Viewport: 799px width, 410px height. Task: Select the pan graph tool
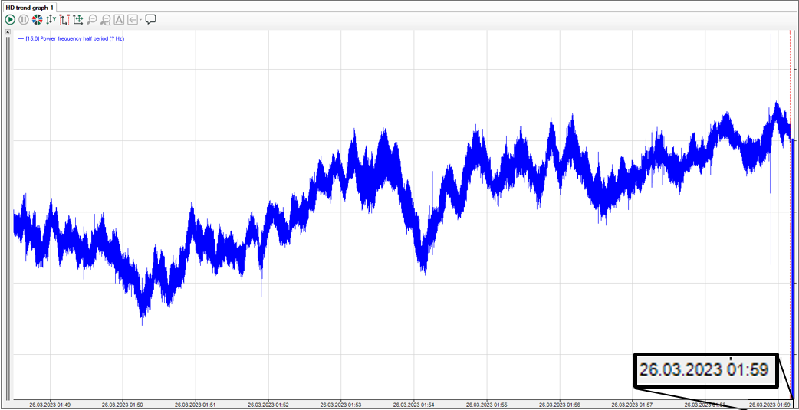pos(78,20)
